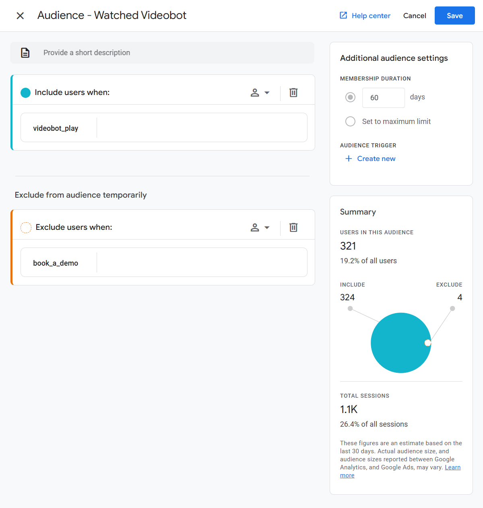483x508 pixels.
Task: Click the description document icon
Action: (25, 53)
